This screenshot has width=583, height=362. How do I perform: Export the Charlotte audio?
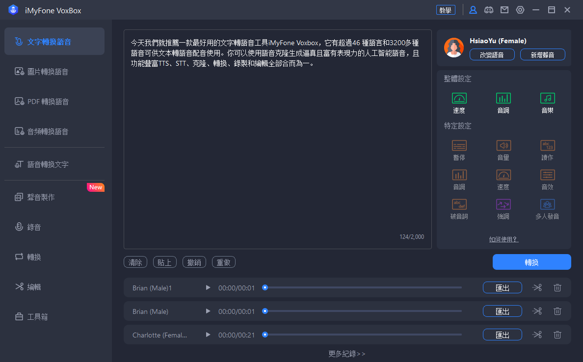click(x=503, y=335)
